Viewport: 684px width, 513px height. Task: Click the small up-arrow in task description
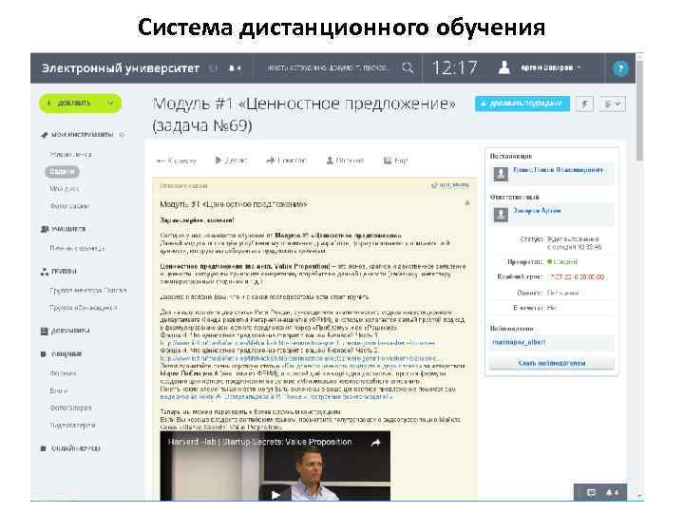[467, 203]
